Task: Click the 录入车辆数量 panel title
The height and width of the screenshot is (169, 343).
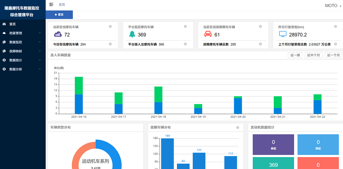Action: pyautogui.click(x=61, y=55)
